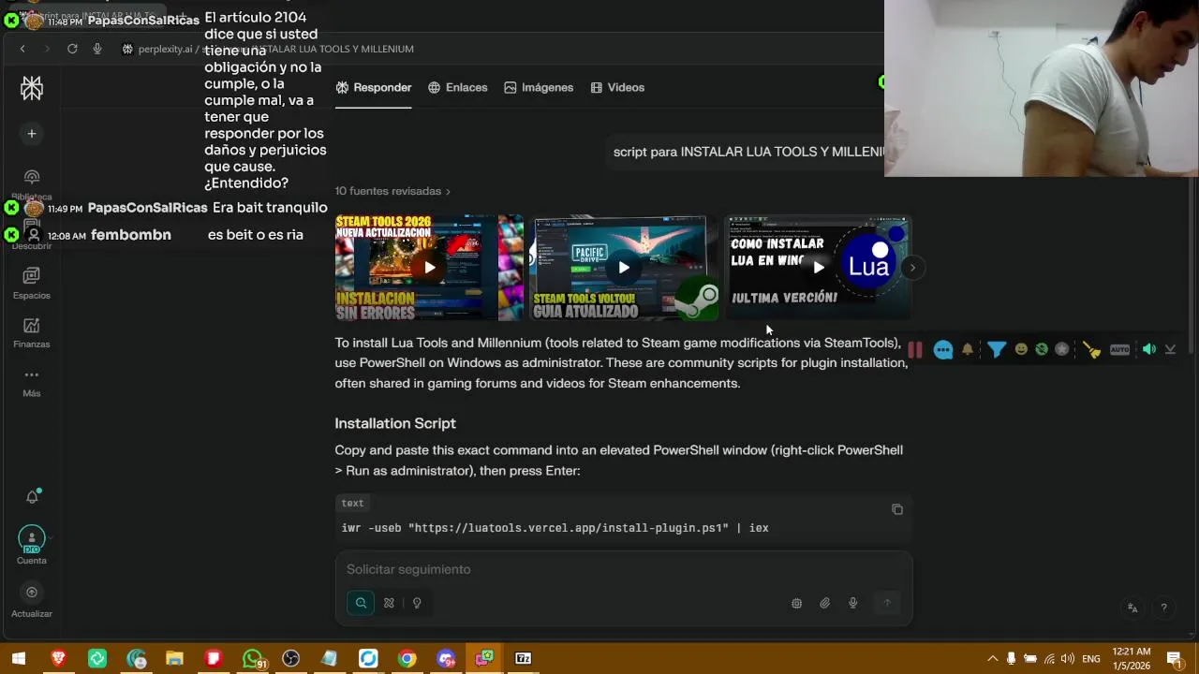Switch to the Videos tab

tap(617, 87)
